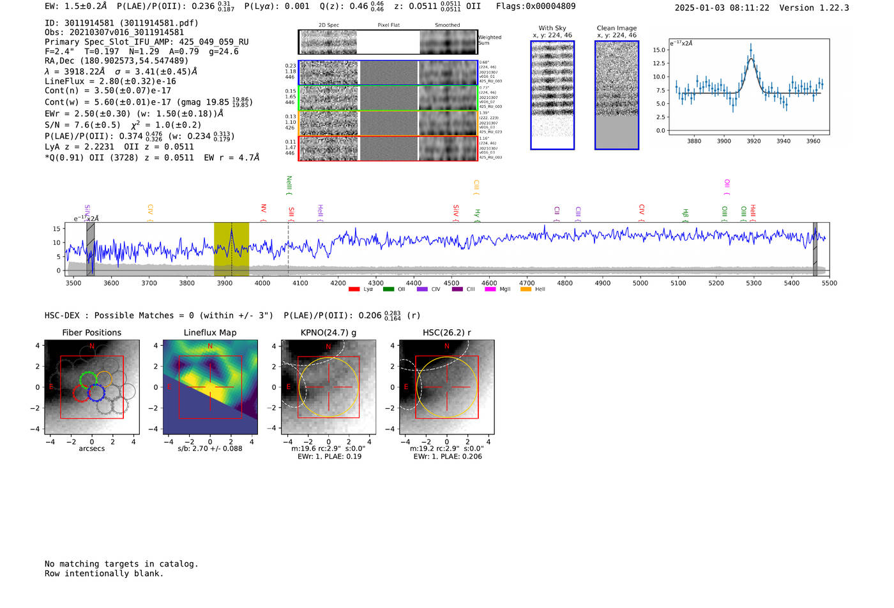Image resolution: width=894 pixels, height=608 pixels.
Task: Click the red fiber circle in Fiber Positions
Action: [80, 393]
